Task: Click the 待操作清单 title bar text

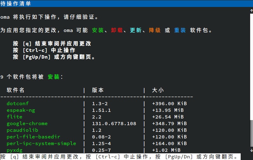Action: point(15,3)
